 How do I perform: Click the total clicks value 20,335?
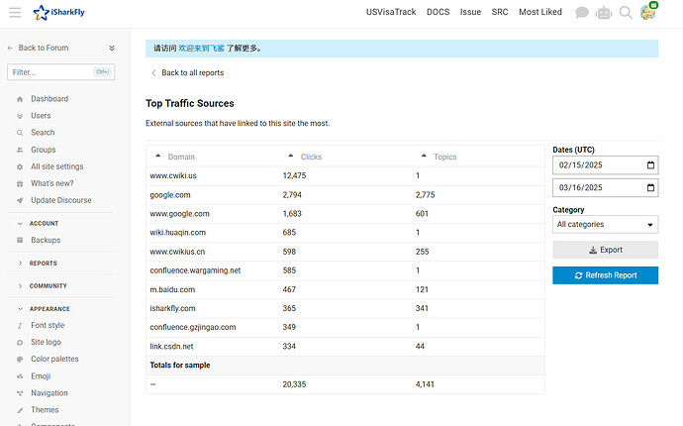pos(294,384)
